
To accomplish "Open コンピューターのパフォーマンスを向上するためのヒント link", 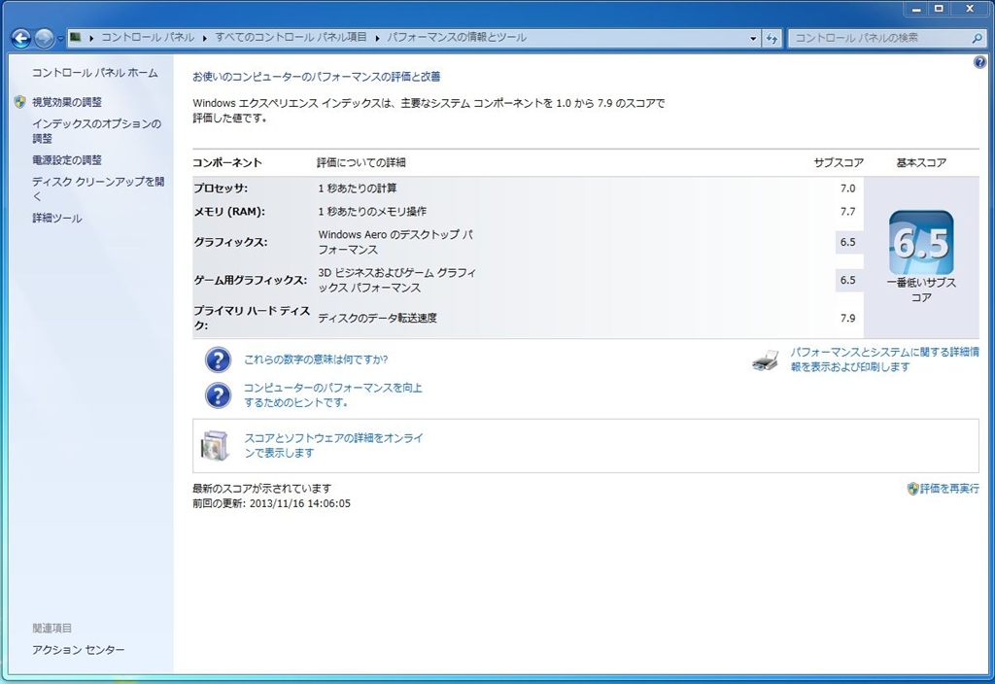I will click(x=333, y=395).
